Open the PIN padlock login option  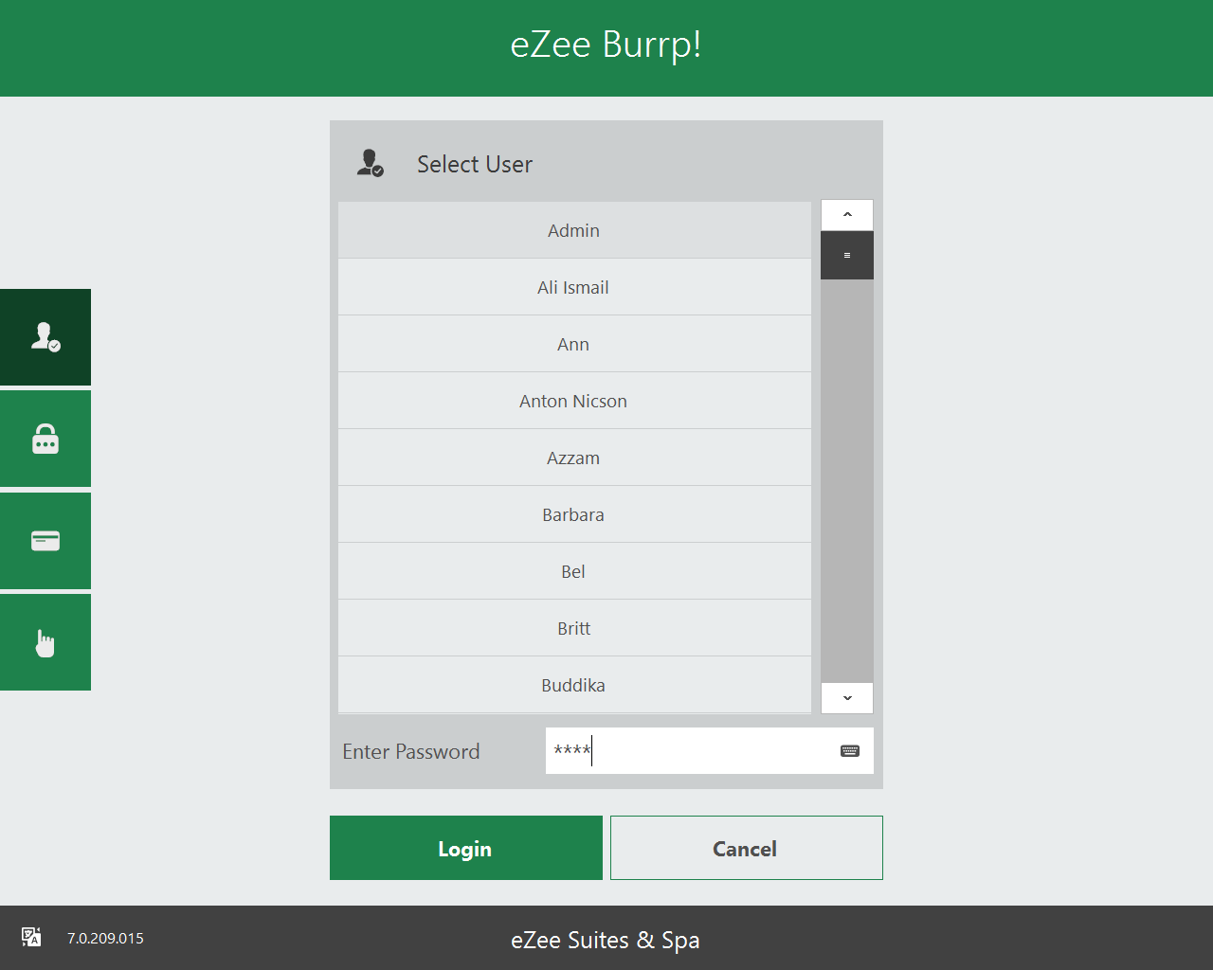click(45, 438)
